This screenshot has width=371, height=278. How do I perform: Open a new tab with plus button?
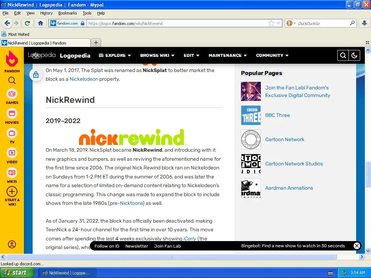[x=96, y=43]
